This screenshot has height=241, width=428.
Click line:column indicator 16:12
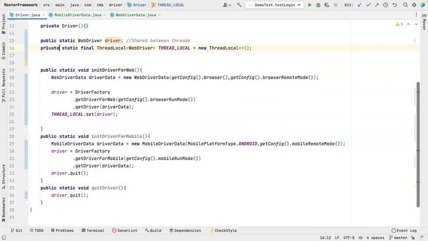pos(325,238)
